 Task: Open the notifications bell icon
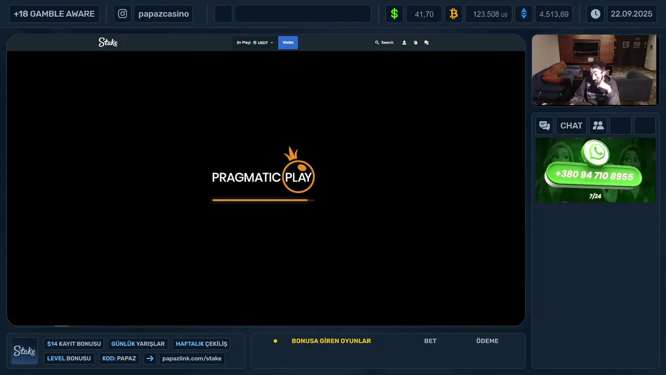tap(415, 43)
